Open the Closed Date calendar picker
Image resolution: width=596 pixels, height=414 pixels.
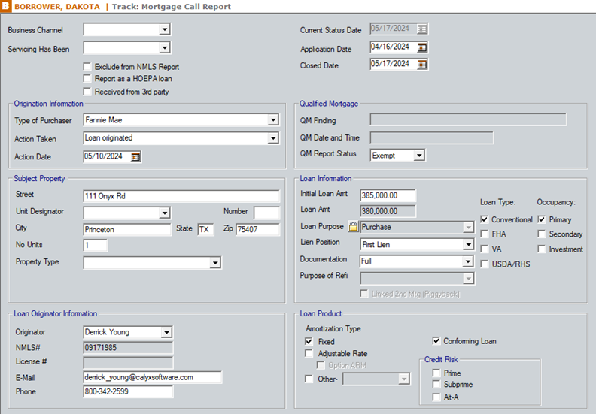[422, 64]
